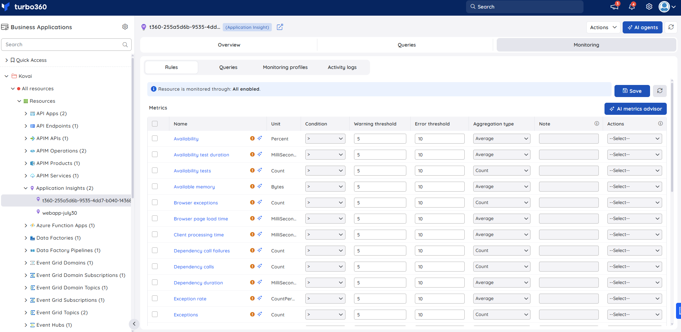Open the Dependency call failures link
This screenshot has width=681, height=332.
tap(202, 251)
